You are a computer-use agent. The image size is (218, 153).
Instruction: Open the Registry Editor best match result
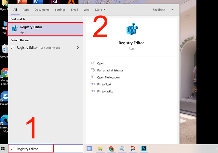[46, 29]
